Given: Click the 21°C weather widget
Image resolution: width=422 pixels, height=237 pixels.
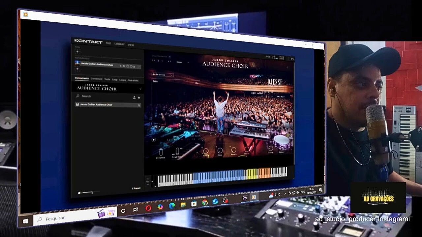Looking at the screenshot, I should pos(275,195).
